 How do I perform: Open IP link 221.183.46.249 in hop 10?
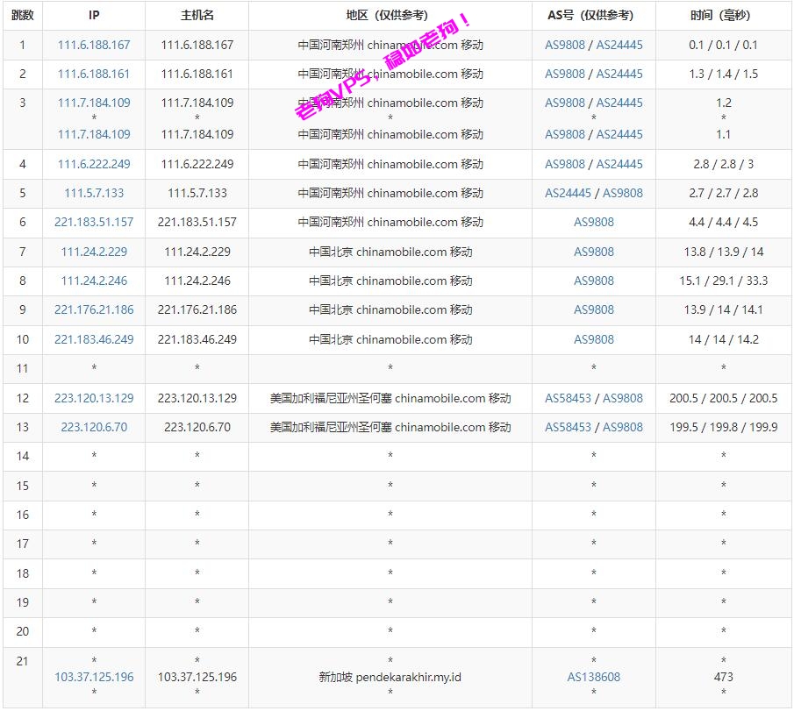pyautogui.click(x=94, y=339)
